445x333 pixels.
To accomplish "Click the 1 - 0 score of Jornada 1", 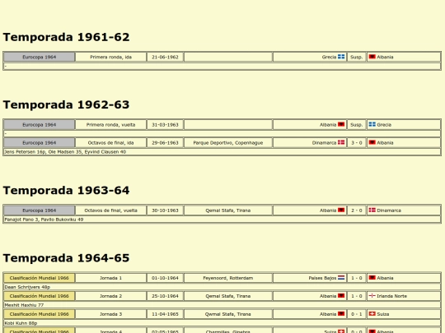I will coord(357,278).
